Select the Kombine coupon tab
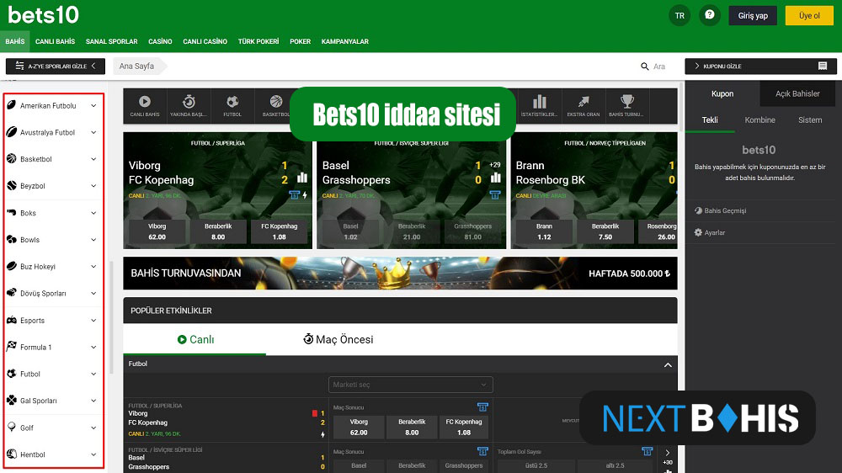Viewport: 842px width, 473px height. (x=759, y=120)
